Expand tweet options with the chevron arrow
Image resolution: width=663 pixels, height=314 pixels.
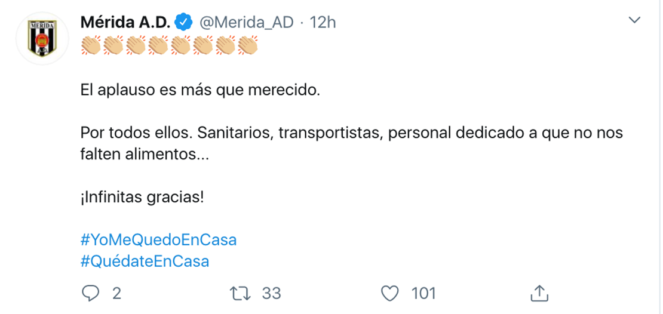[635, 20]
